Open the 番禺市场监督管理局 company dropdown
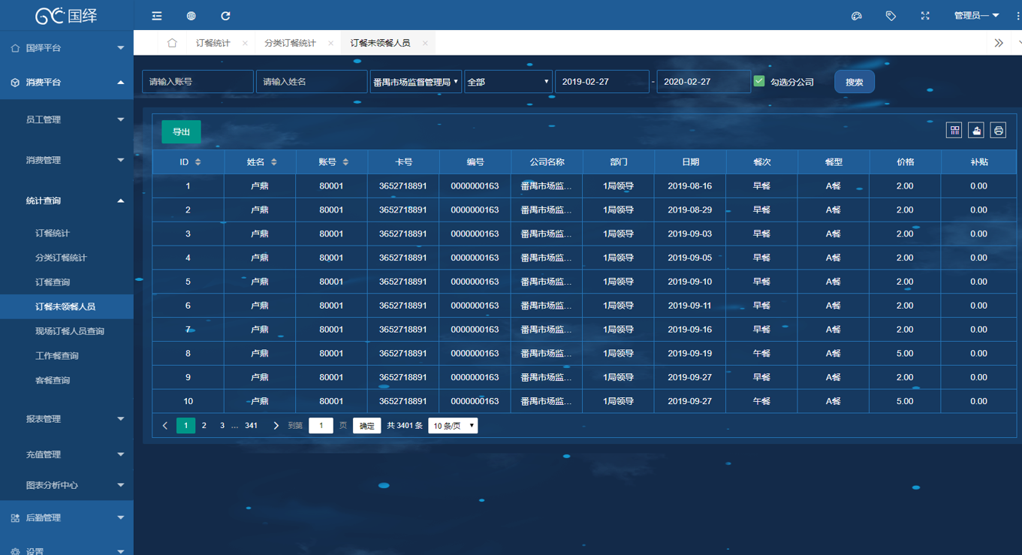Viewport: 1022px width, 555px height. [415, 82]
